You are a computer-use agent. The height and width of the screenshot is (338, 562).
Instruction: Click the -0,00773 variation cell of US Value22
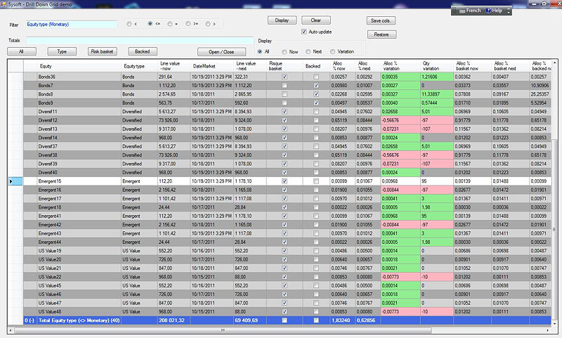click(400, 277)
